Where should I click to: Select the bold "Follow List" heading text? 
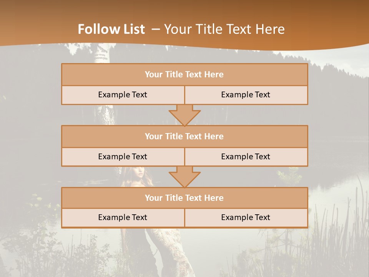pyautogui.click(x=111, y=29)
